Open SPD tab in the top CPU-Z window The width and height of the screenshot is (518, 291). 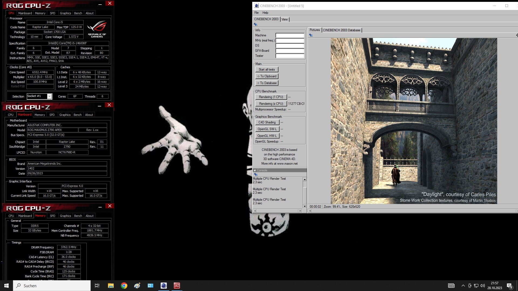pos(53,13)
